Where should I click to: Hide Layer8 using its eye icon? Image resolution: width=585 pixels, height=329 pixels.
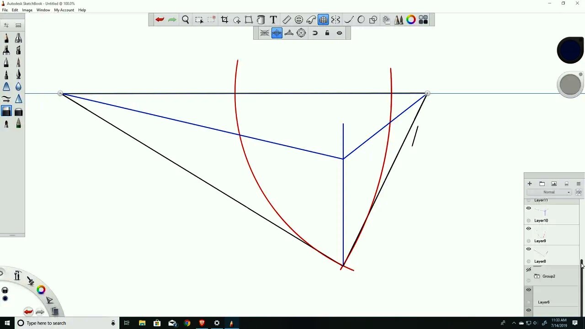[529, 249]
